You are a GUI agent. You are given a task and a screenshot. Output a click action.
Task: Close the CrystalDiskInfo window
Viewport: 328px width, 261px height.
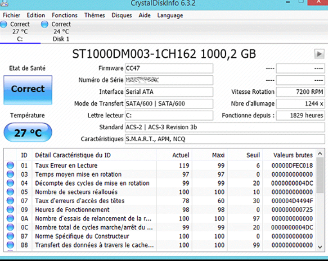tap(319, 2)
